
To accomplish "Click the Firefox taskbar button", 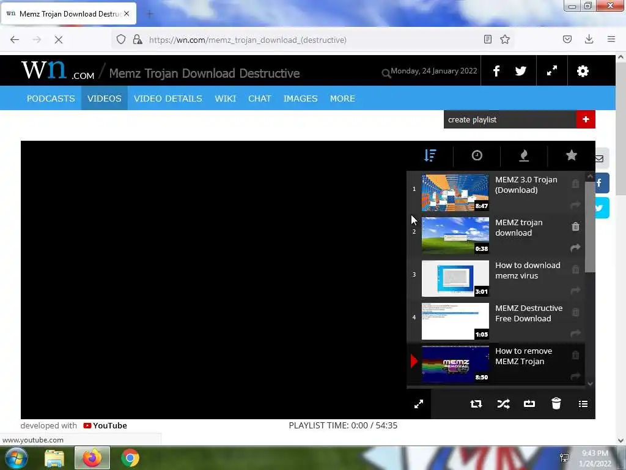I will 92,458.
